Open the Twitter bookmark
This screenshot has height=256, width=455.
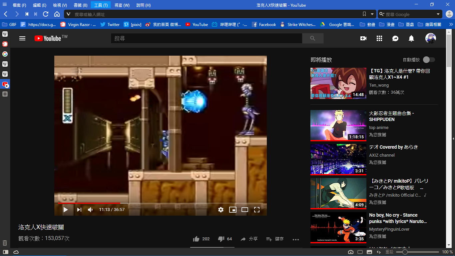110,24
